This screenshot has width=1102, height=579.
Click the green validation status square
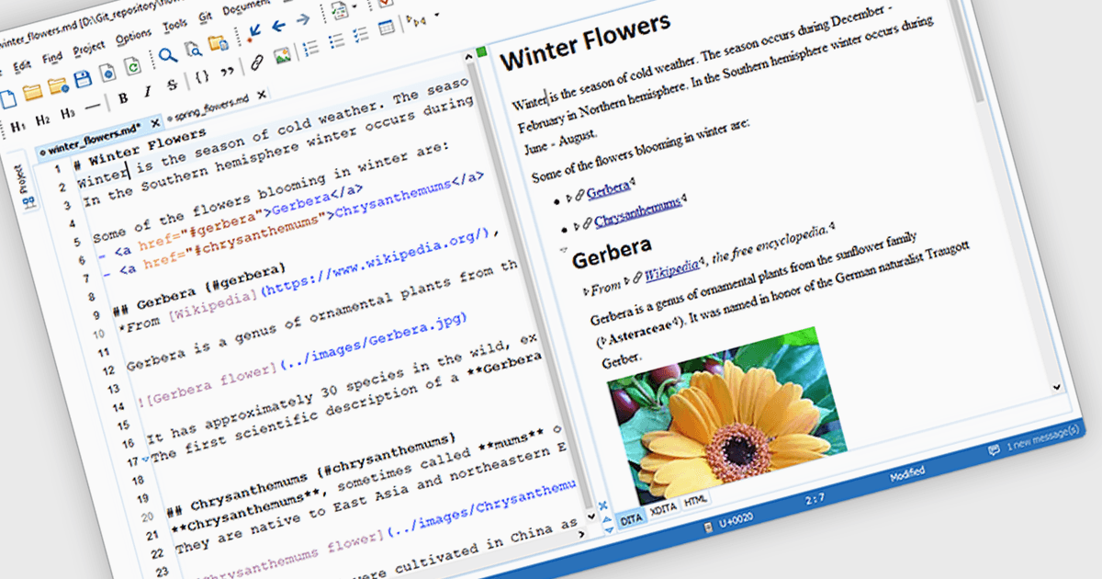481,51
